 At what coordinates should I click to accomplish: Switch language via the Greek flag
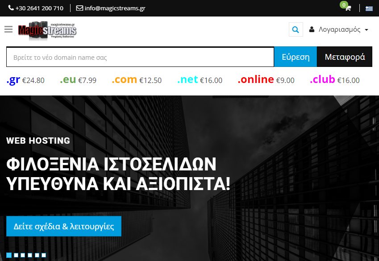(369, 8)
